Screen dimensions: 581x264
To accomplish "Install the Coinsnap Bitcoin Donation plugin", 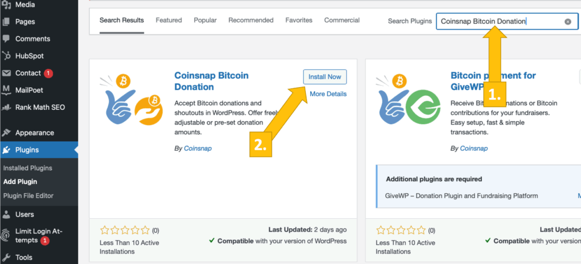I will (x=325, y=77).
